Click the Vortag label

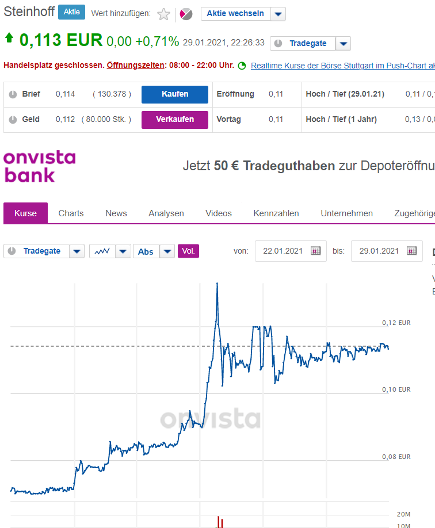(229, 120)
